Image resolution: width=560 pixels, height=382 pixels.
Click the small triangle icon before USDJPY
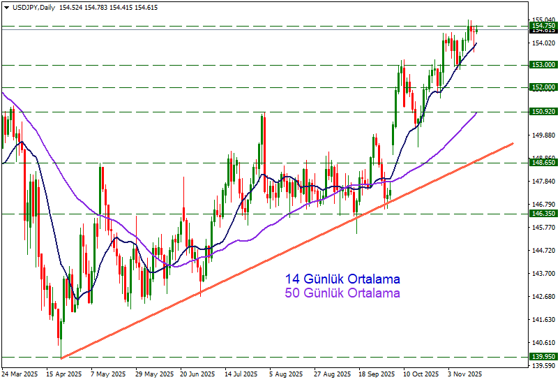[x=4, y=6]
